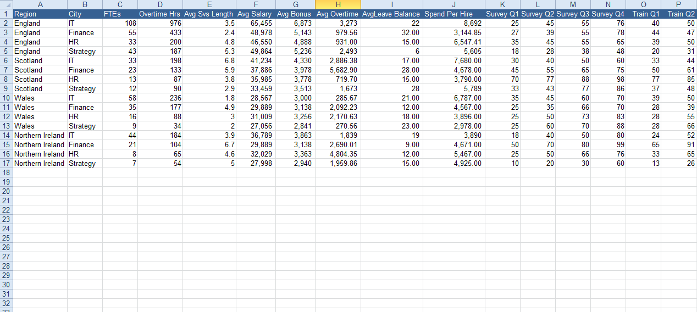697x312 pixels.
Task: Select the Scotland cell in row 6
Action: click(x=40, y=60)
